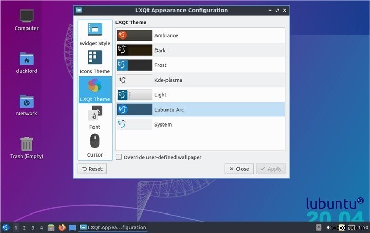This screenshot has width=370, height=233.
Task: Select the Dark theme name
Action: (160, 51)
